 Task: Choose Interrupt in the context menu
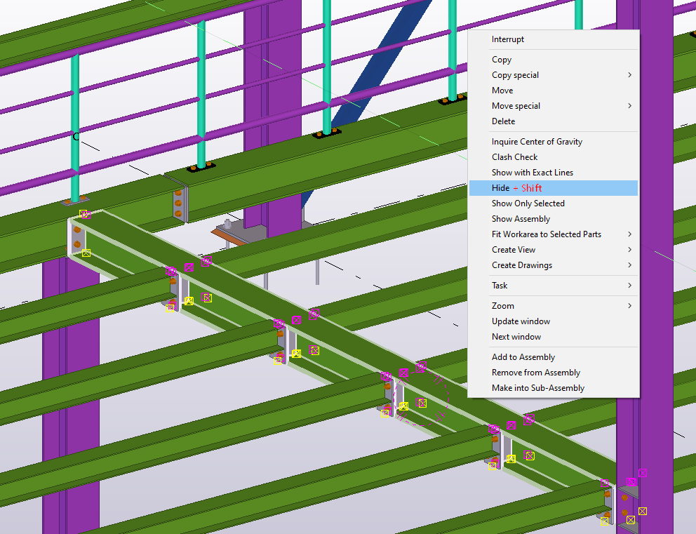click(x=554, y=39)
